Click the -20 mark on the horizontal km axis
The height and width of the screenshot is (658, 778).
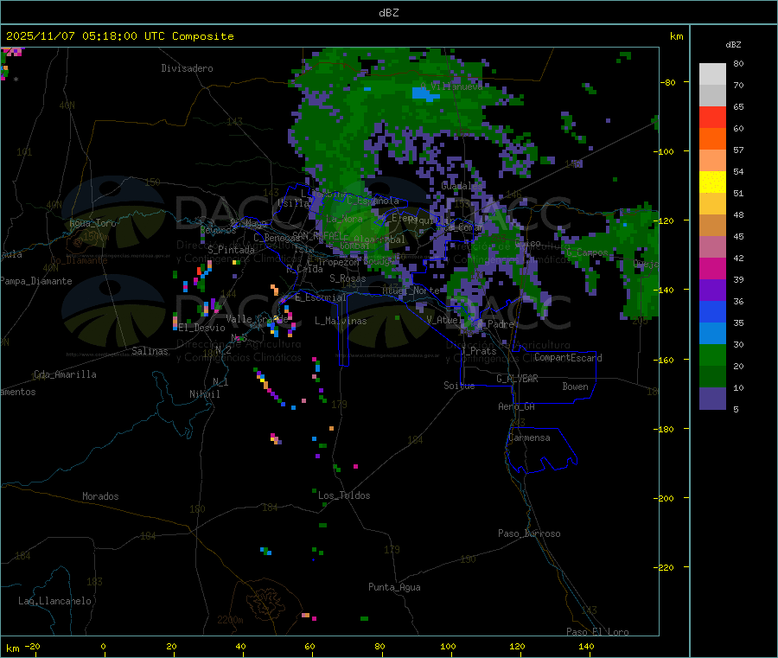32,647
